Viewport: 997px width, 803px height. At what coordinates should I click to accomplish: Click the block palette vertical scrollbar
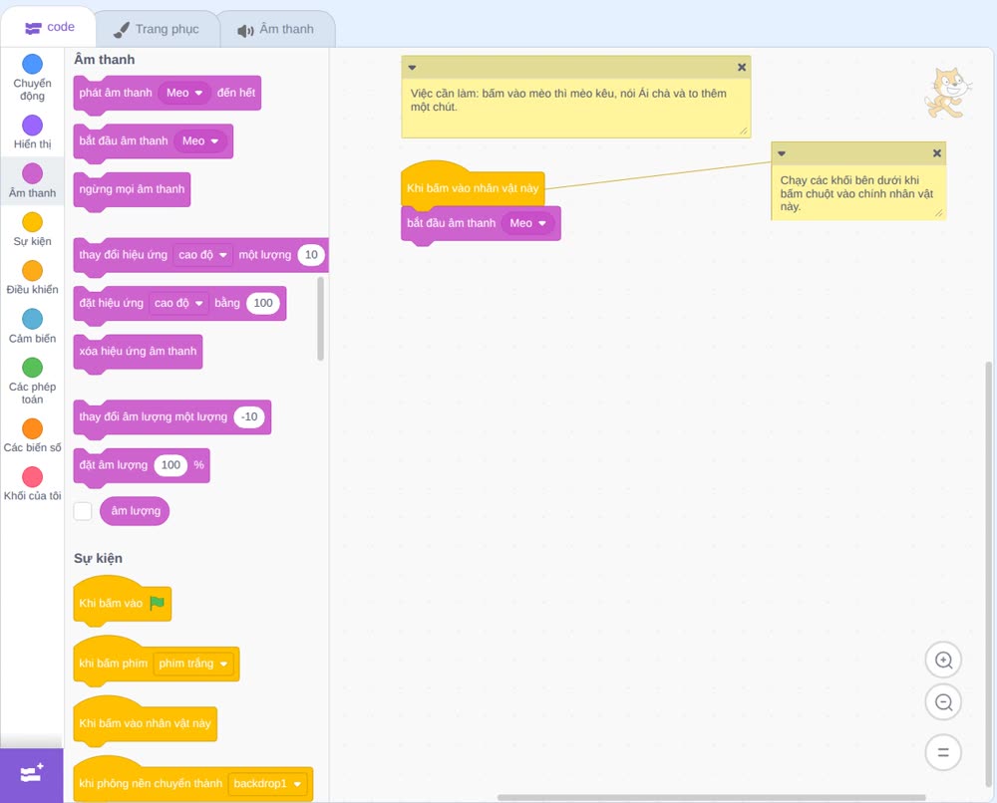point(320,319)
